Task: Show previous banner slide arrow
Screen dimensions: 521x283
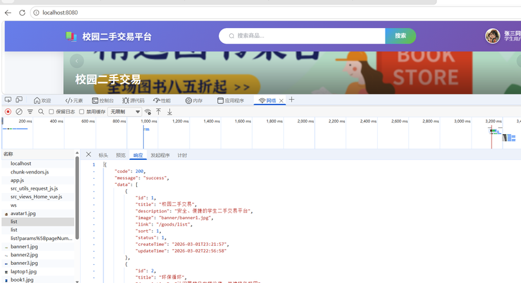Action: (x=77, y=61)
